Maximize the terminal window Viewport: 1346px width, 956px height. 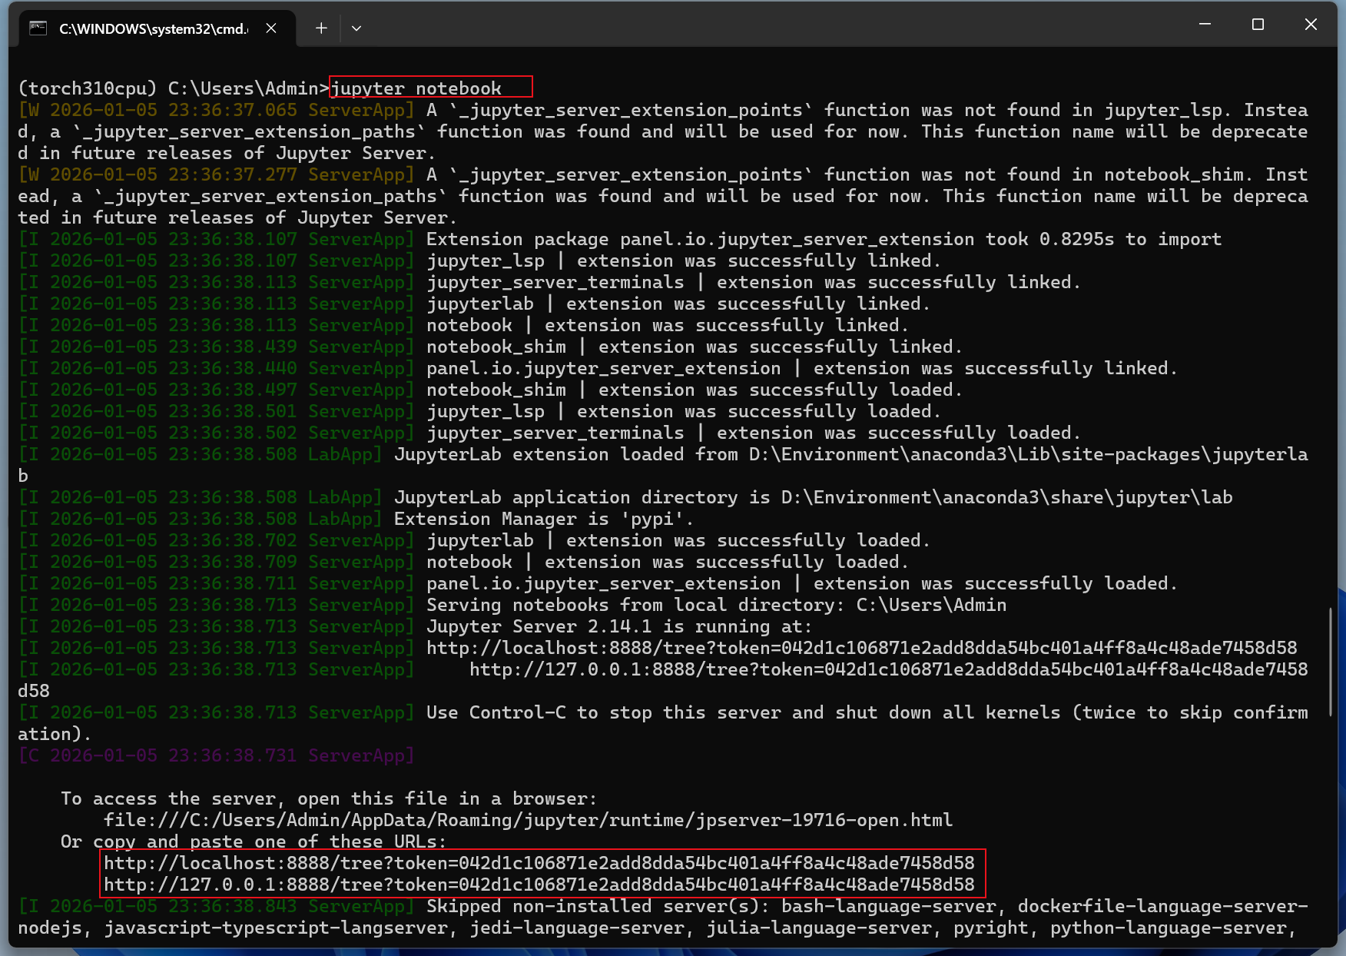point(1258,25)
